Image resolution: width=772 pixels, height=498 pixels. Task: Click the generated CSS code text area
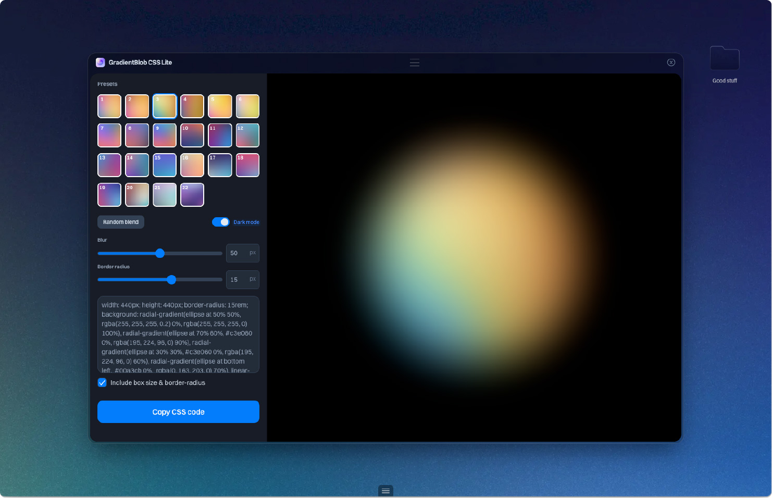178,334
